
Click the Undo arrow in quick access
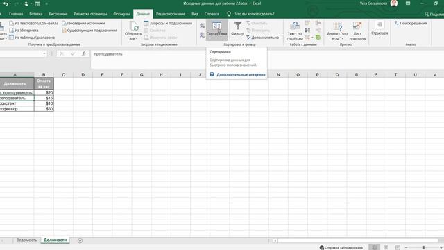5,3
